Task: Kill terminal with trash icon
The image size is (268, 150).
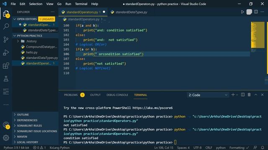Action: click(x=249, y=95)
